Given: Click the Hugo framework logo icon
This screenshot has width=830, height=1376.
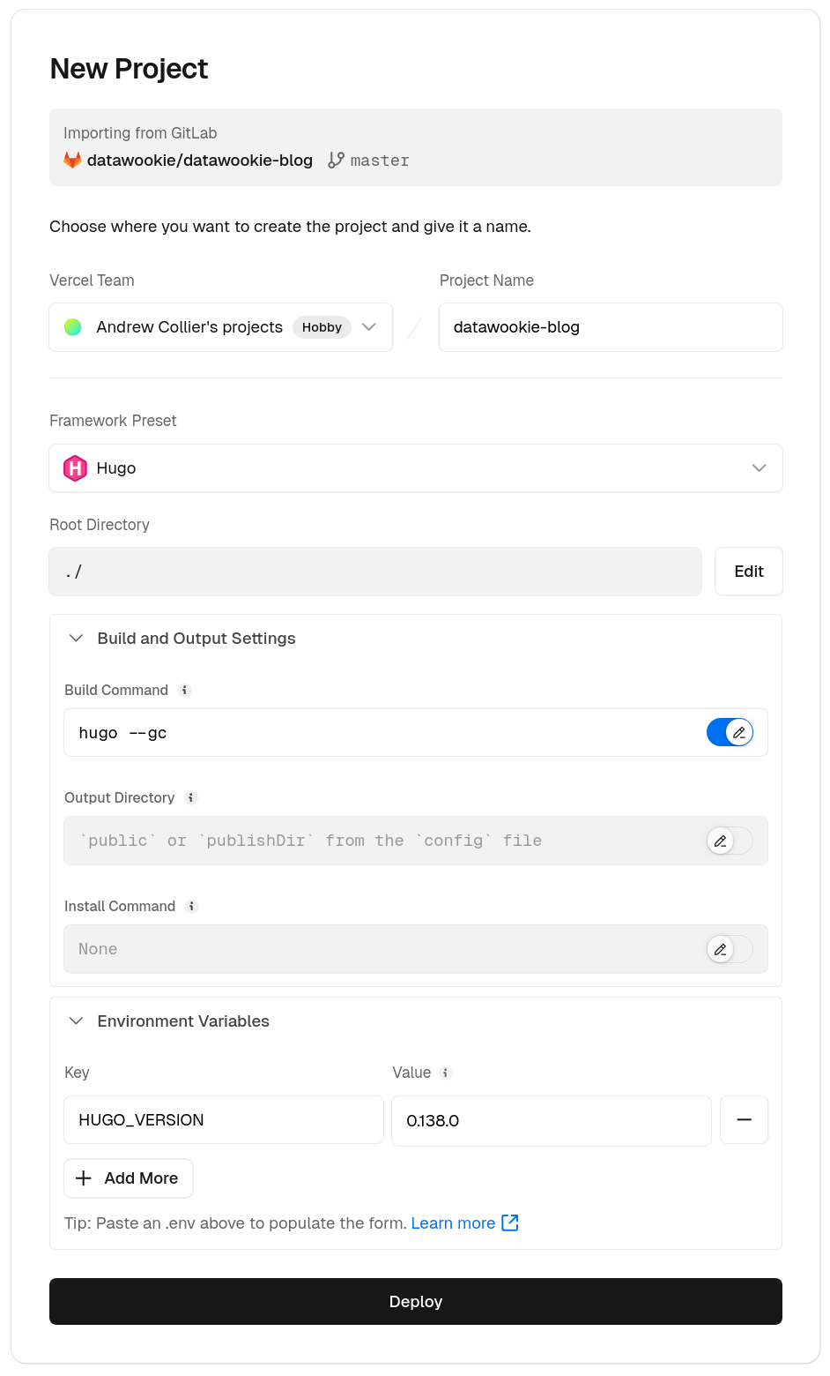Looking at the screenshot, I should pos(75,468).
